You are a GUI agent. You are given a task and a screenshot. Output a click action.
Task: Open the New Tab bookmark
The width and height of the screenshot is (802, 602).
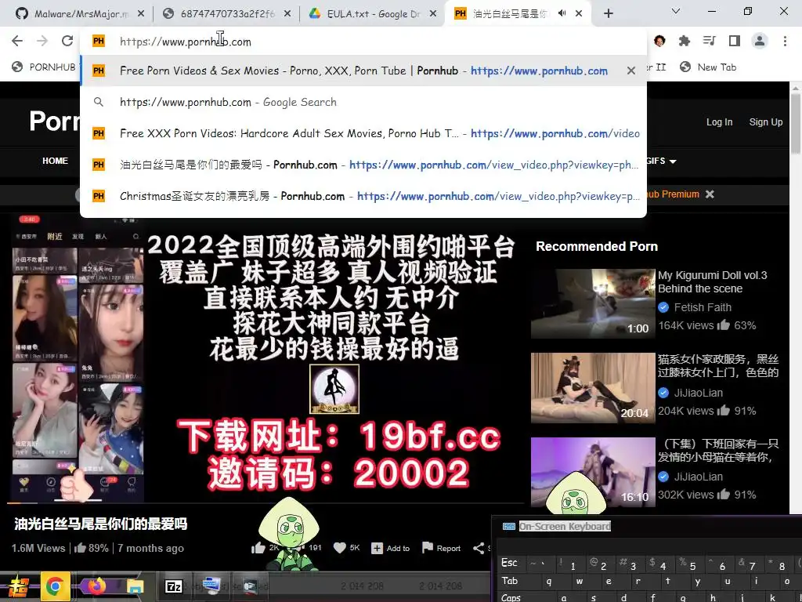[708, 67]
